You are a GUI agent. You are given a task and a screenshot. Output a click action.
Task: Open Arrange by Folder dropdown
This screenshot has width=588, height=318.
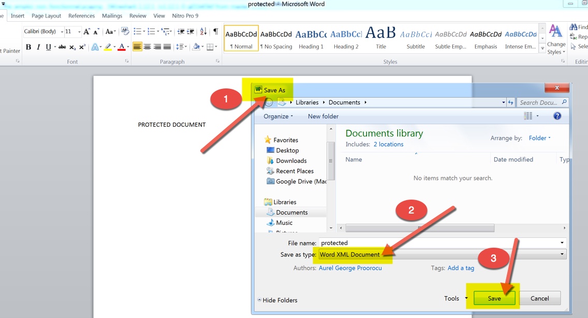tap(540, 138)
